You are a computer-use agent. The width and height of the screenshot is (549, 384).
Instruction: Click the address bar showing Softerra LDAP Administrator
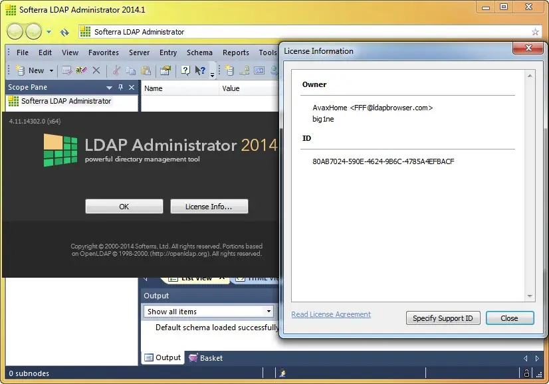pos(310,32)
